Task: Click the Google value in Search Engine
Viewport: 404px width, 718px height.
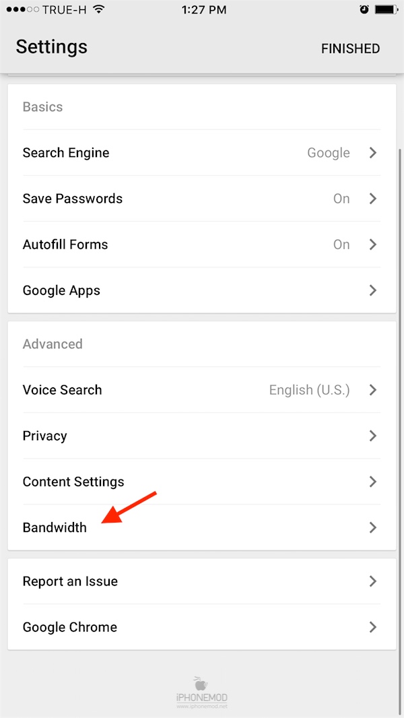Action: (x=329, y=153)
